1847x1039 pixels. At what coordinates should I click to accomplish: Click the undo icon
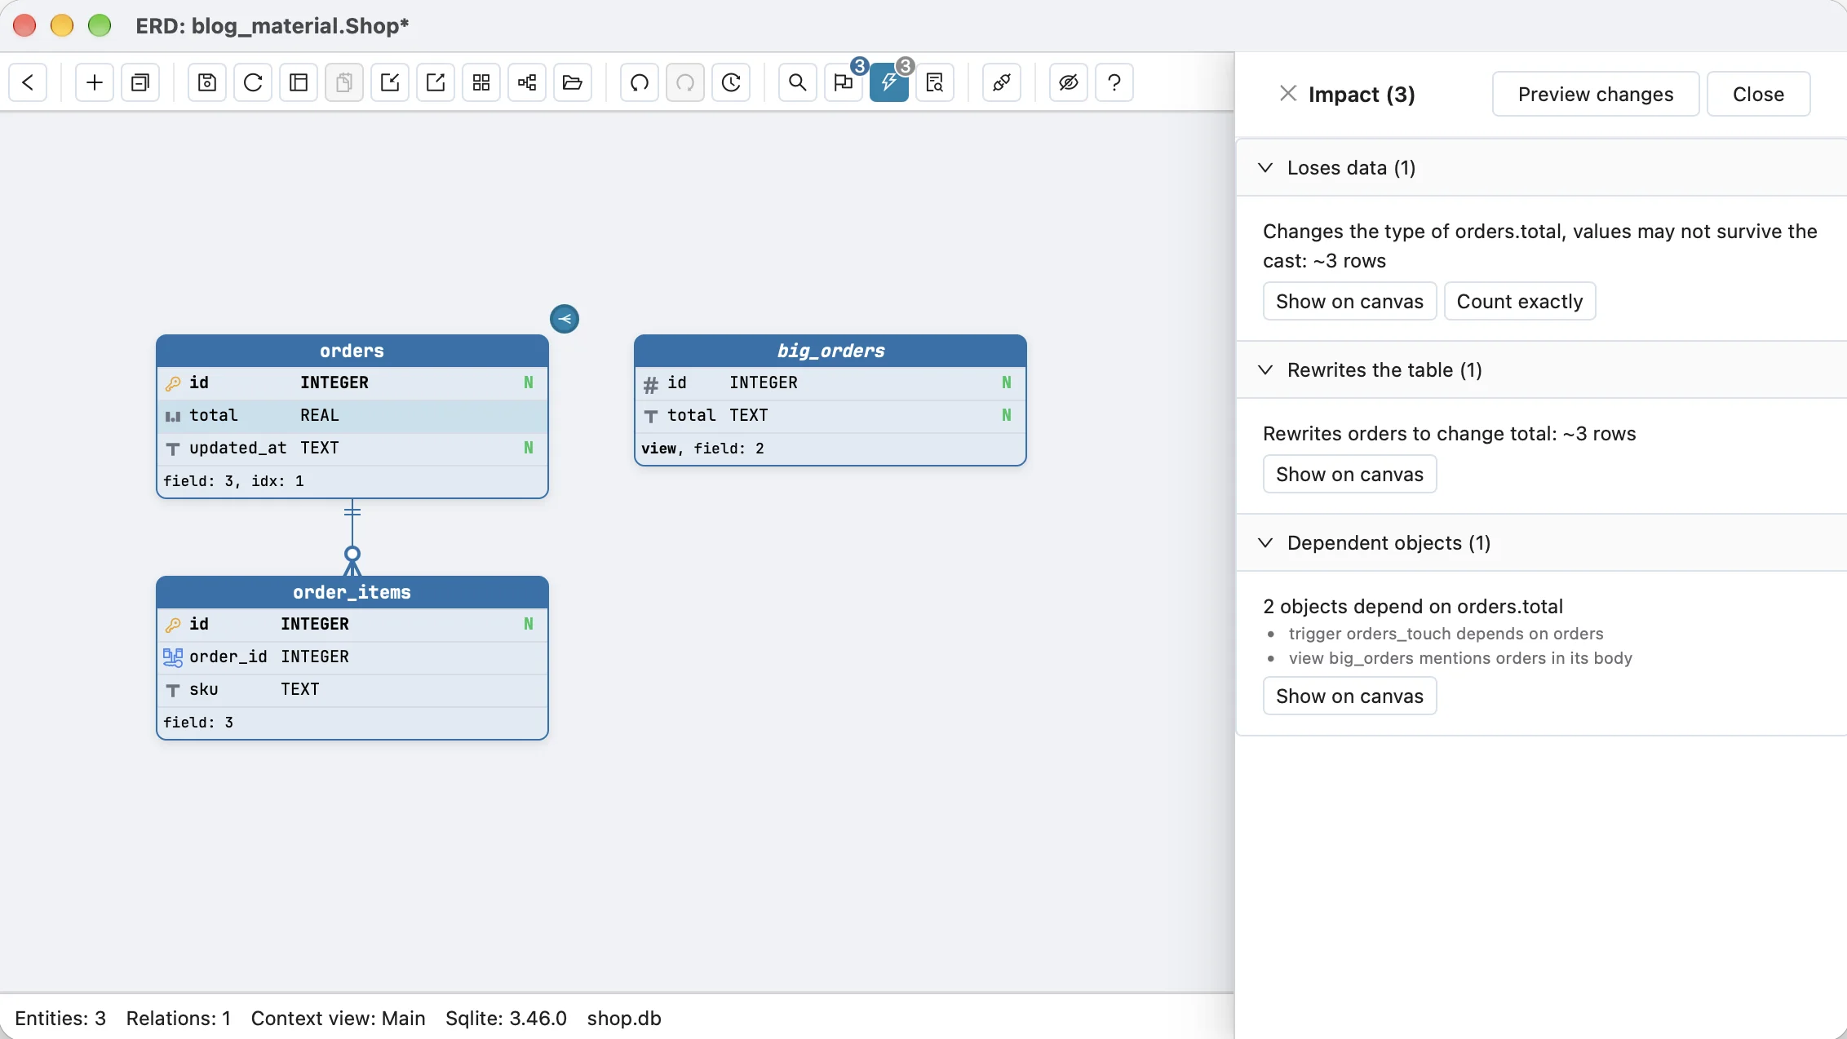[640, 82]
